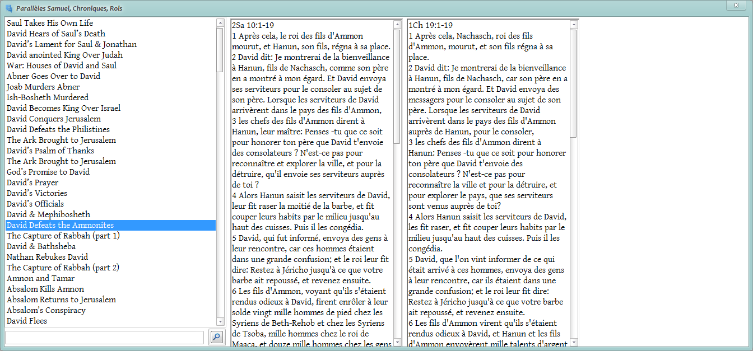Viewport: 753px width, 351px height.
Task: Click the '1Ch 19:1-19' heading
Action: tap(430, 25)
